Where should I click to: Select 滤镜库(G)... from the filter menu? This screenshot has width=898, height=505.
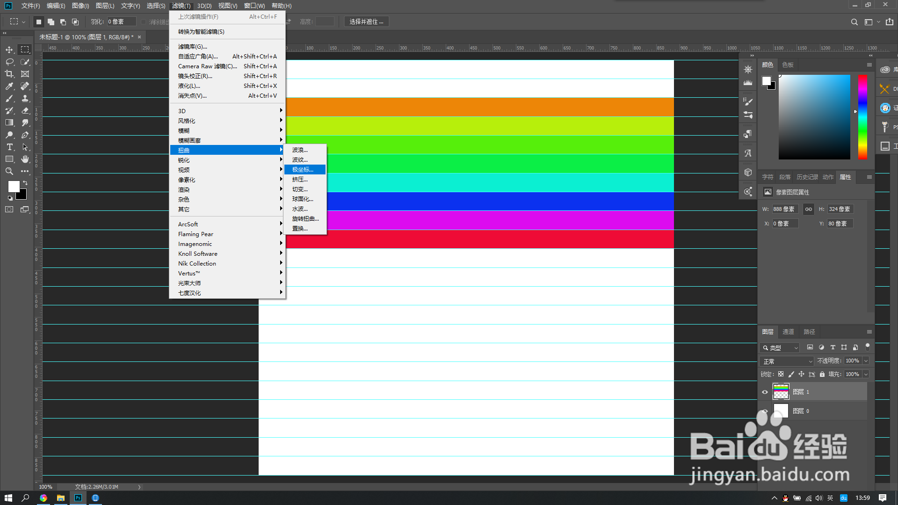[x=228, y=46]
